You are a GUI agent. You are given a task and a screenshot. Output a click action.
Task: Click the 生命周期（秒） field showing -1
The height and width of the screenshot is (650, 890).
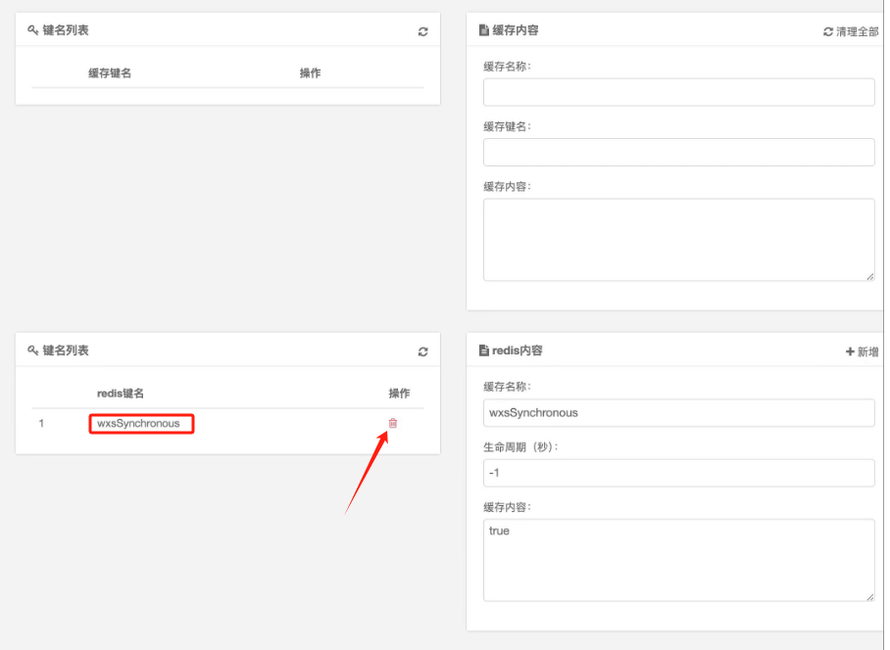pyautogui.click(x=678, y=473)
